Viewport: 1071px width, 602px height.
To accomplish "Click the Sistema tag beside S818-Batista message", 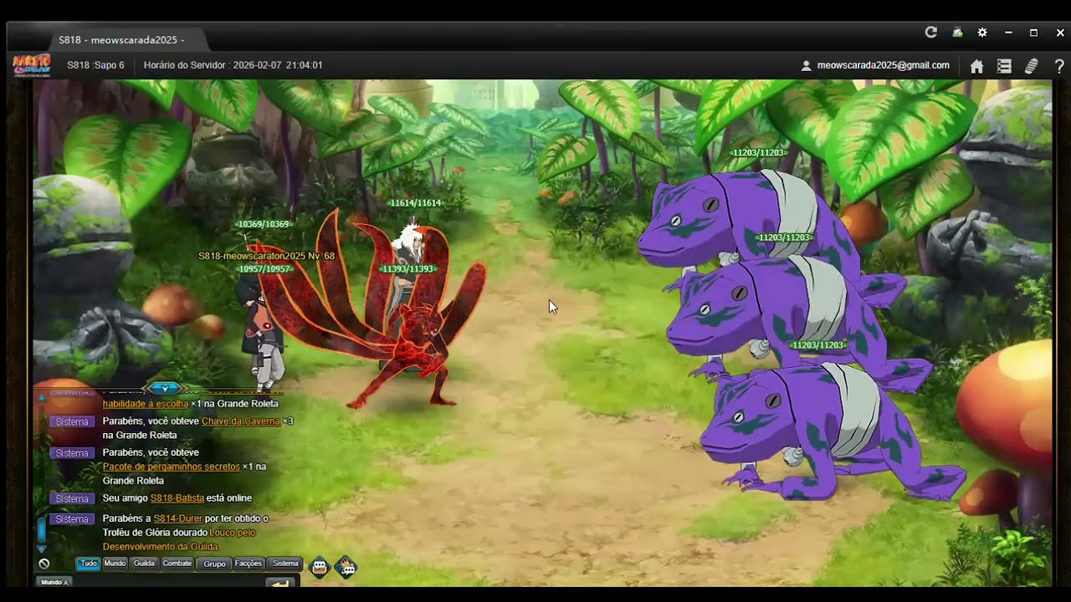I will point(72,498).
